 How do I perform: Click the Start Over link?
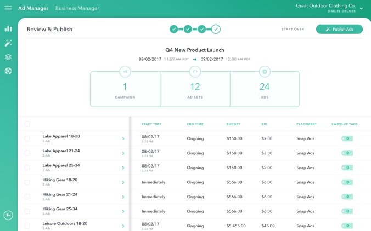(293, 29)
